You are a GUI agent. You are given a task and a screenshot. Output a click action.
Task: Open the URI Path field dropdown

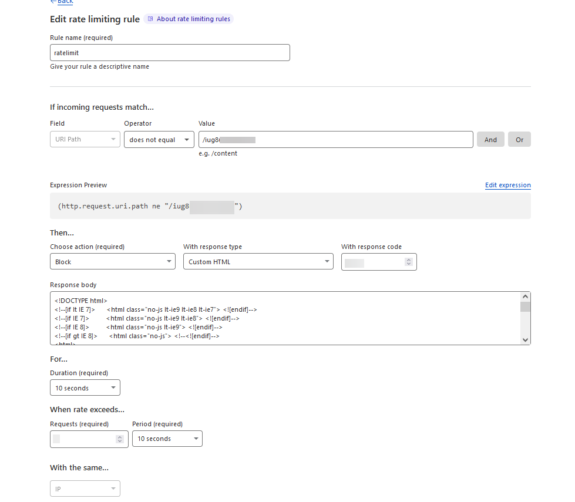(x=85, y=140)
